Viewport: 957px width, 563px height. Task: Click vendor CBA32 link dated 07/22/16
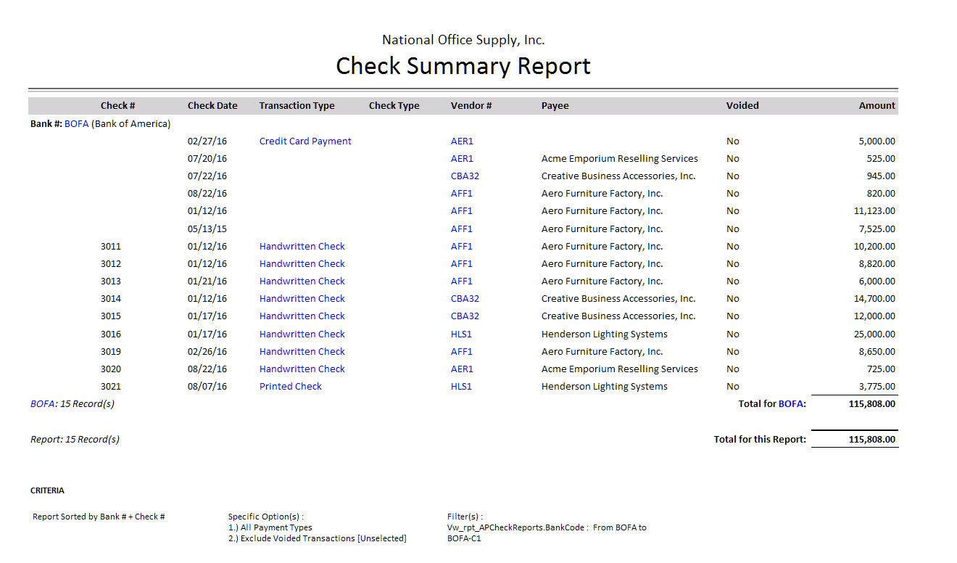(x=465, y=176)
